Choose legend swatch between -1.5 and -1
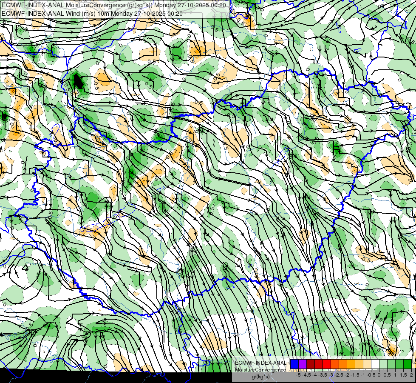This screenshot has width=416, height=383. (x=359, y=364)
